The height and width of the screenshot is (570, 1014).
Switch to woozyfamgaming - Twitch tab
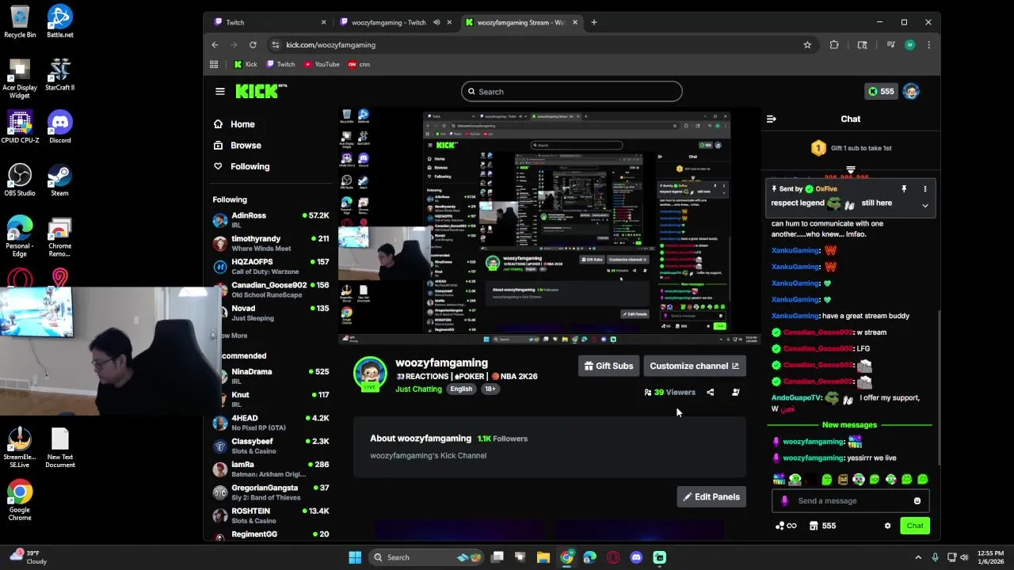[x=395, y=22]
